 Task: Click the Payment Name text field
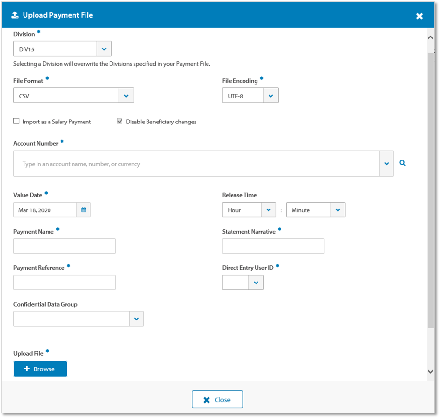[64, 246]
